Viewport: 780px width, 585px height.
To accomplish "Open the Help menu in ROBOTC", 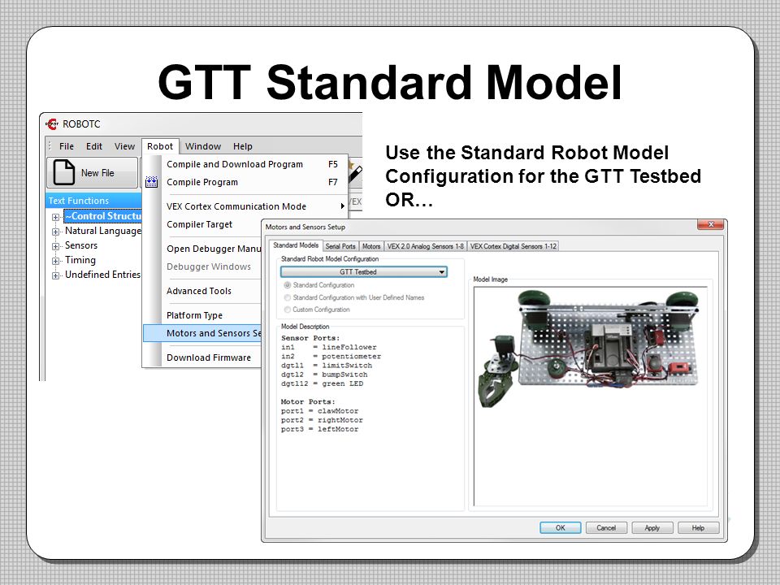I will [x=243, y=146].
